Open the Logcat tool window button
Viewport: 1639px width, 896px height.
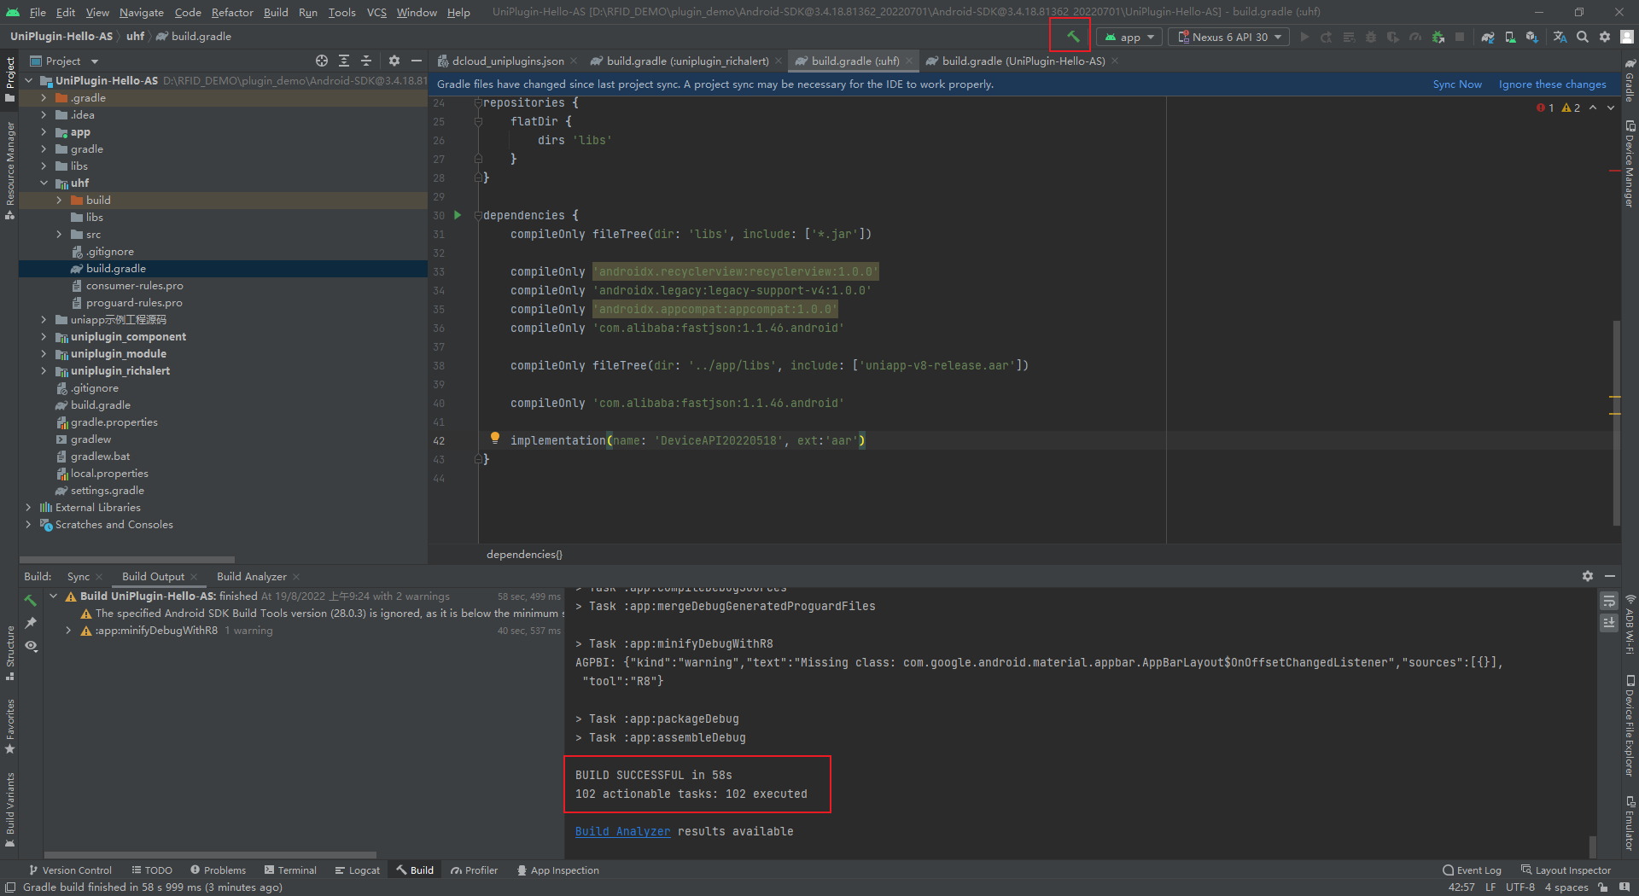pos(358,870)
